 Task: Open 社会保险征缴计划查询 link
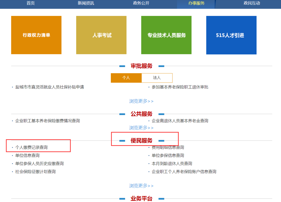pyautogui.click(x=35, y=172)
